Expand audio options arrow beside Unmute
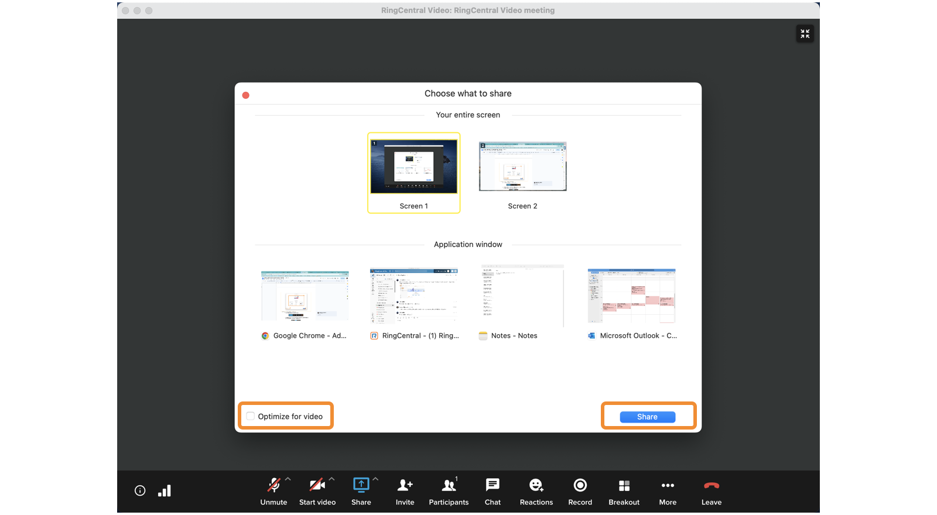Screen dimensions: 937x515 click(288, 479)
